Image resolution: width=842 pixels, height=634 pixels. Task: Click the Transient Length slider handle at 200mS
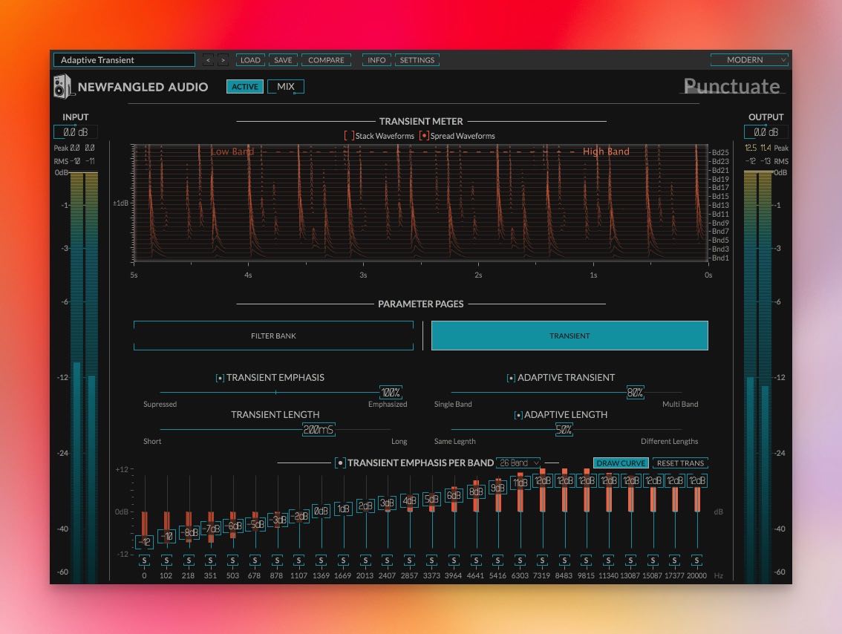click(x=319, y=430)
